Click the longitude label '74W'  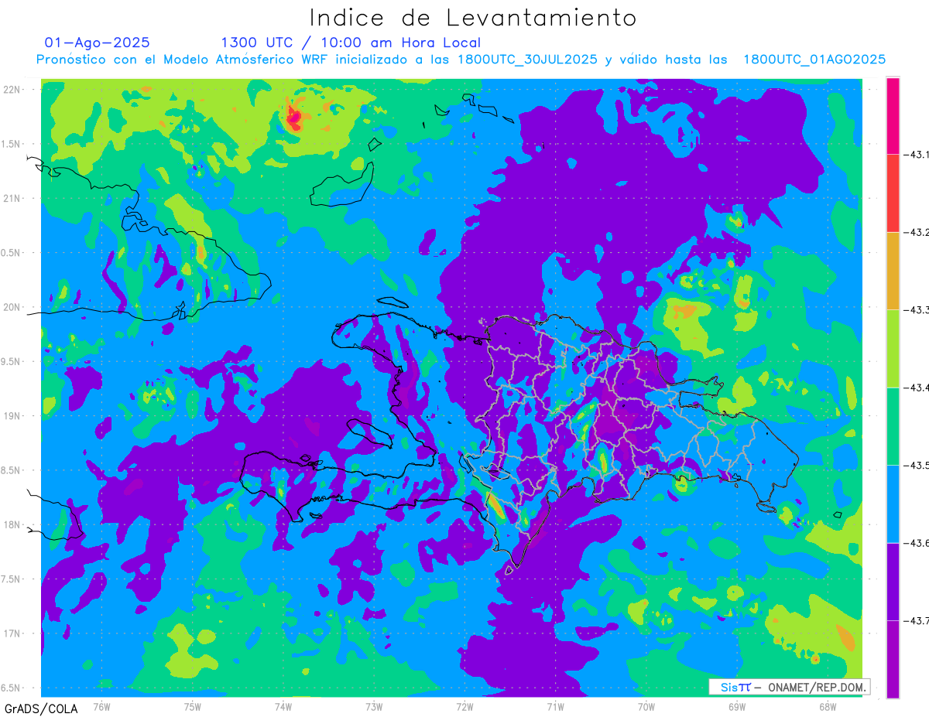(x=283, y=706)
